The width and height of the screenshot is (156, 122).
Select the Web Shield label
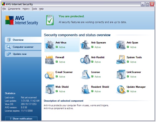pyautogui.click(x=62, y=87)
